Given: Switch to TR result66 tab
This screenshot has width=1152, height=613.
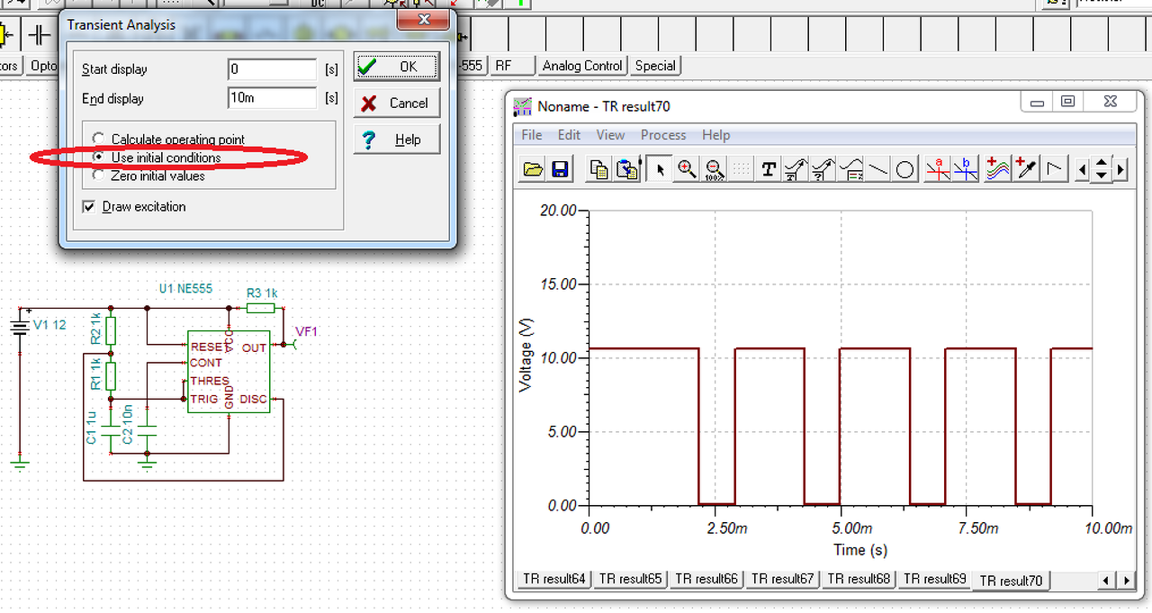Looking at the screenshot, I should pyautogui.click(x=707, y=579).
